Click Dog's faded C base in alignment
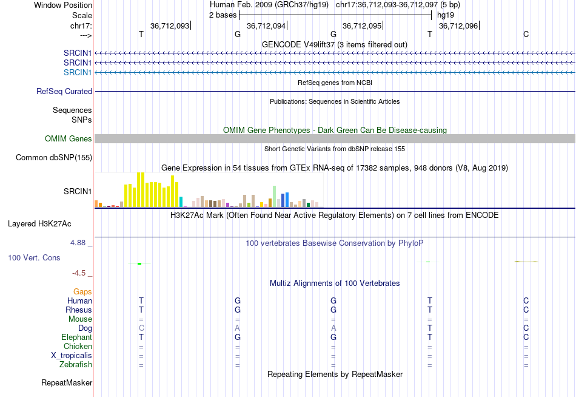Image resolution: width=576 pixels, height=397 pixels. 141,328
